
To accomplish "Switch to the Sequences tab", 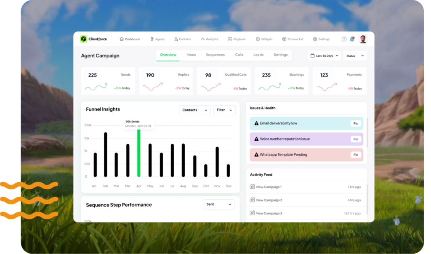I will (215, 55).
